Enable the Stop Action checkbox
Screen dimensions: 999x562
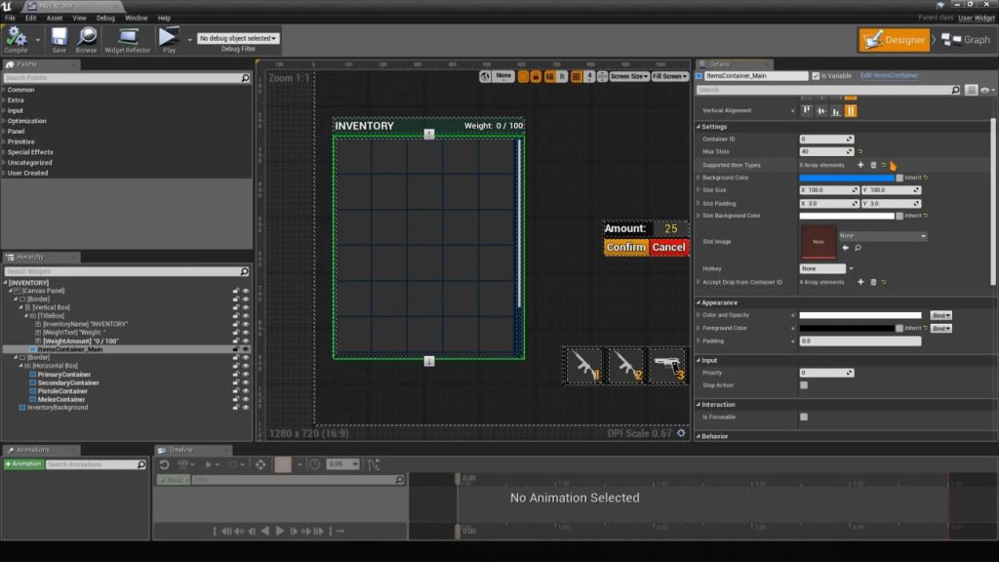coord(804,385)
